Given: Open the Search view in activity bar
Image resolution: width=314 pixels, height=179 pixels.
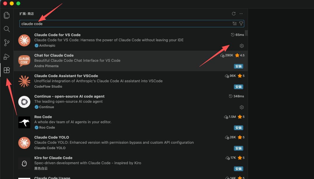Looking at the screenshot, I should pyautogui.click(x=7, y=29).
